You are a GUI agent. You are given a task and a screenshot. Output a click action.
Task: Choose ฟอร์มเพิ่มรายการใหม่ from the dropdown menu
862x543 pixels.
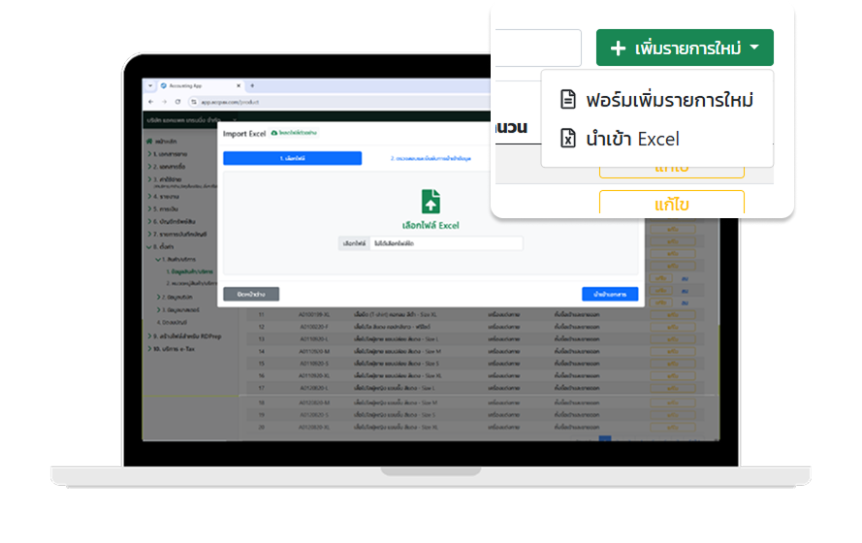tap(657, 100)
